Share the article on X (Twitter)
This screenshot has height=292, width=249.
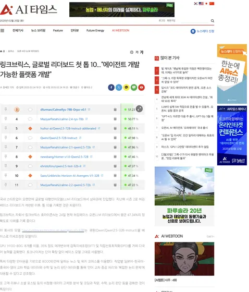[119, 88]
